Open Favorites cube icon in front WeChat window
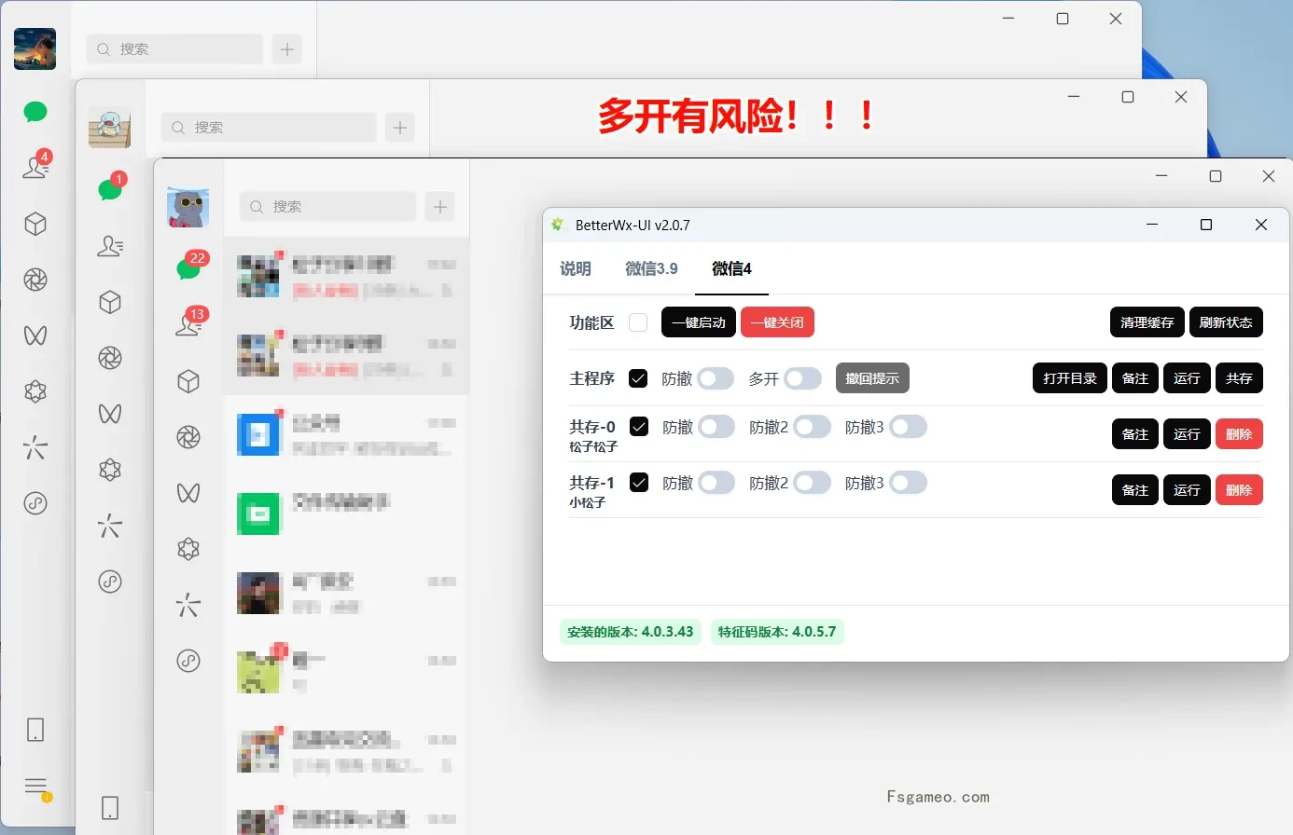This screenshot has width=1293, height=835. pyautogui.click(x=188, y=381)
